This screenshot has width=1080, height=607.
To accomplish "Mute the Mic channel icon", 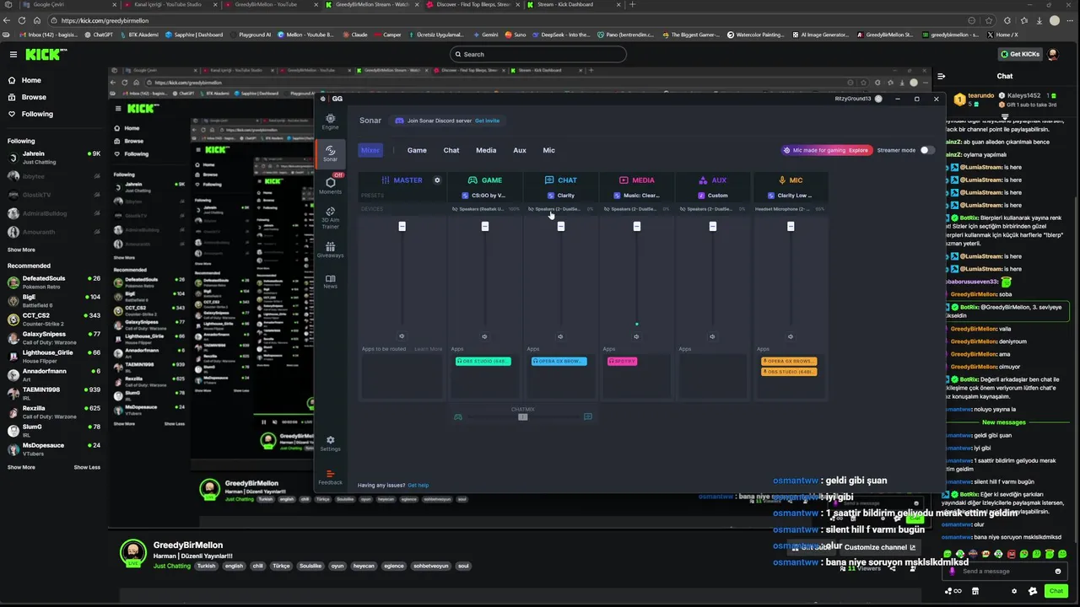I will click(790, 336).
